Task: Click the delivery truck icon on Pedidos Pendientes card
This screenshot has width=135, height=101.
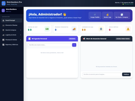Action: (74, 29)
